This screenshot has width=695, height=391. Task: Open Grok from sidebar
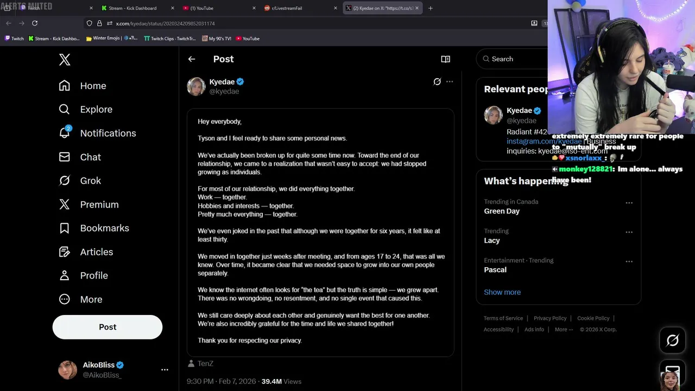click(x=80, y=181)
